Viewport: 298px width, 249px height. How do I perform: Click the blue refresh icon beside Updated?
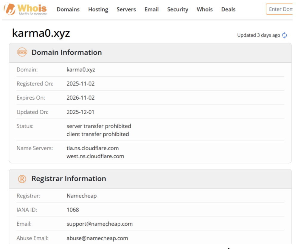[x=284, y=35]
